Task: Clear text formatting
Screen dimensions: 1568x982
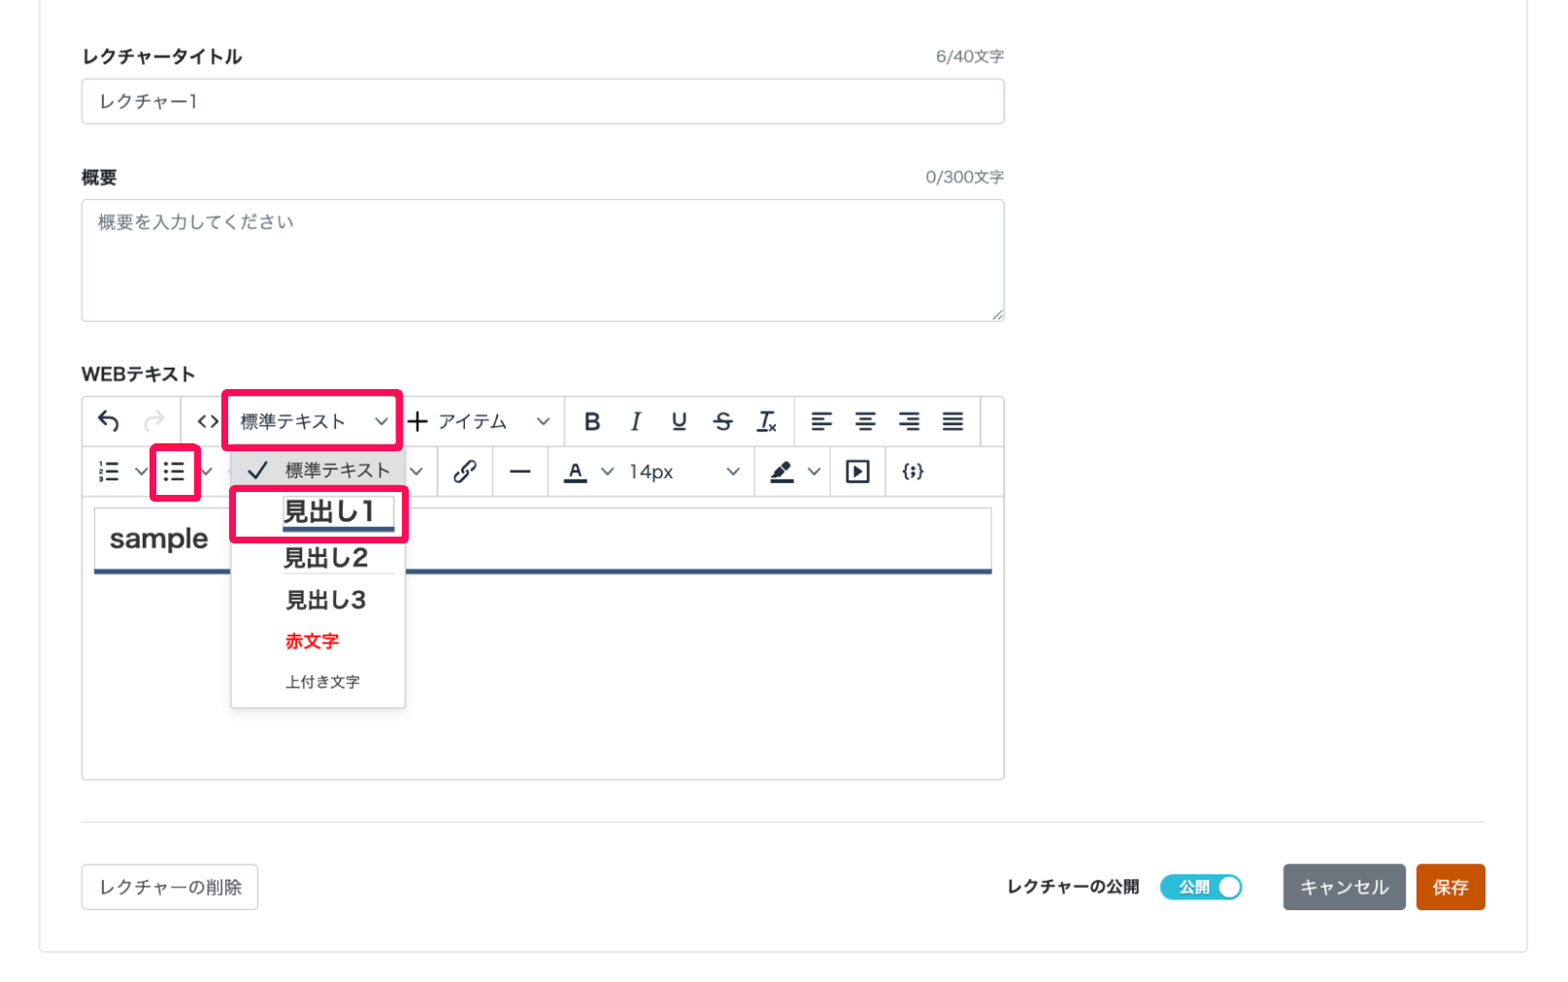Action: coord(767,421)
